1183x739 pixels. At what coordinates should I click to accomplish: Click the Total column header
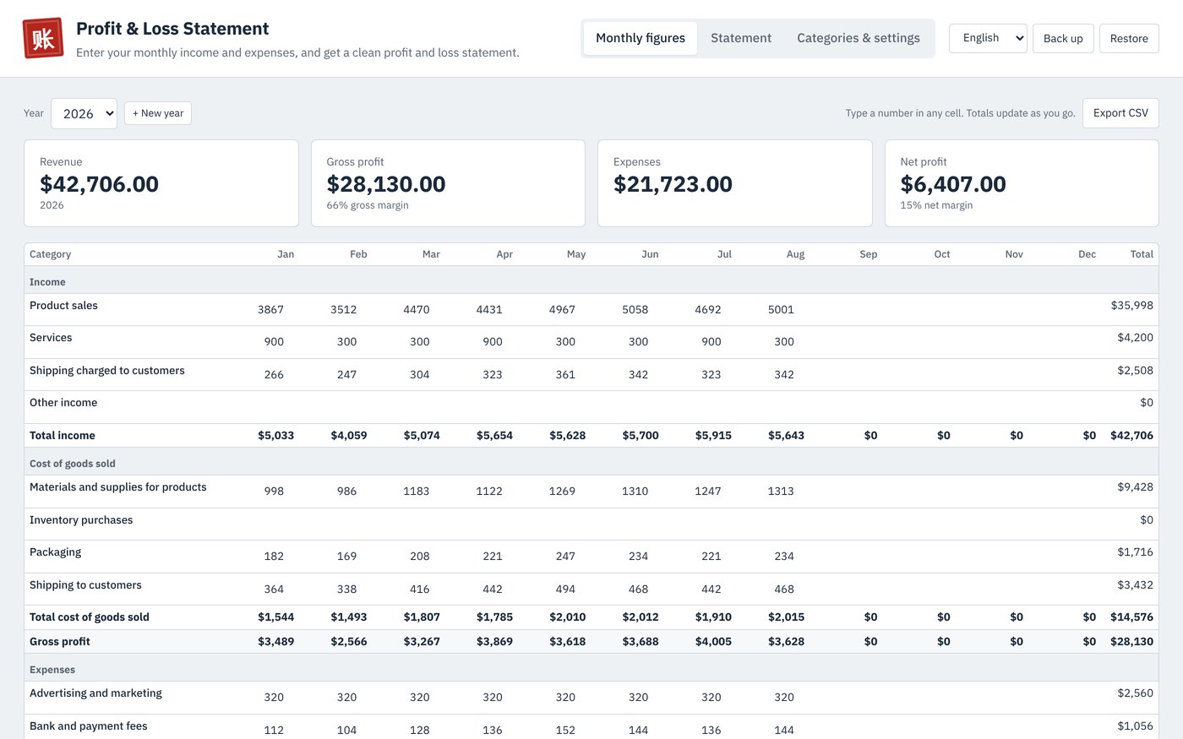point(1142,254)
